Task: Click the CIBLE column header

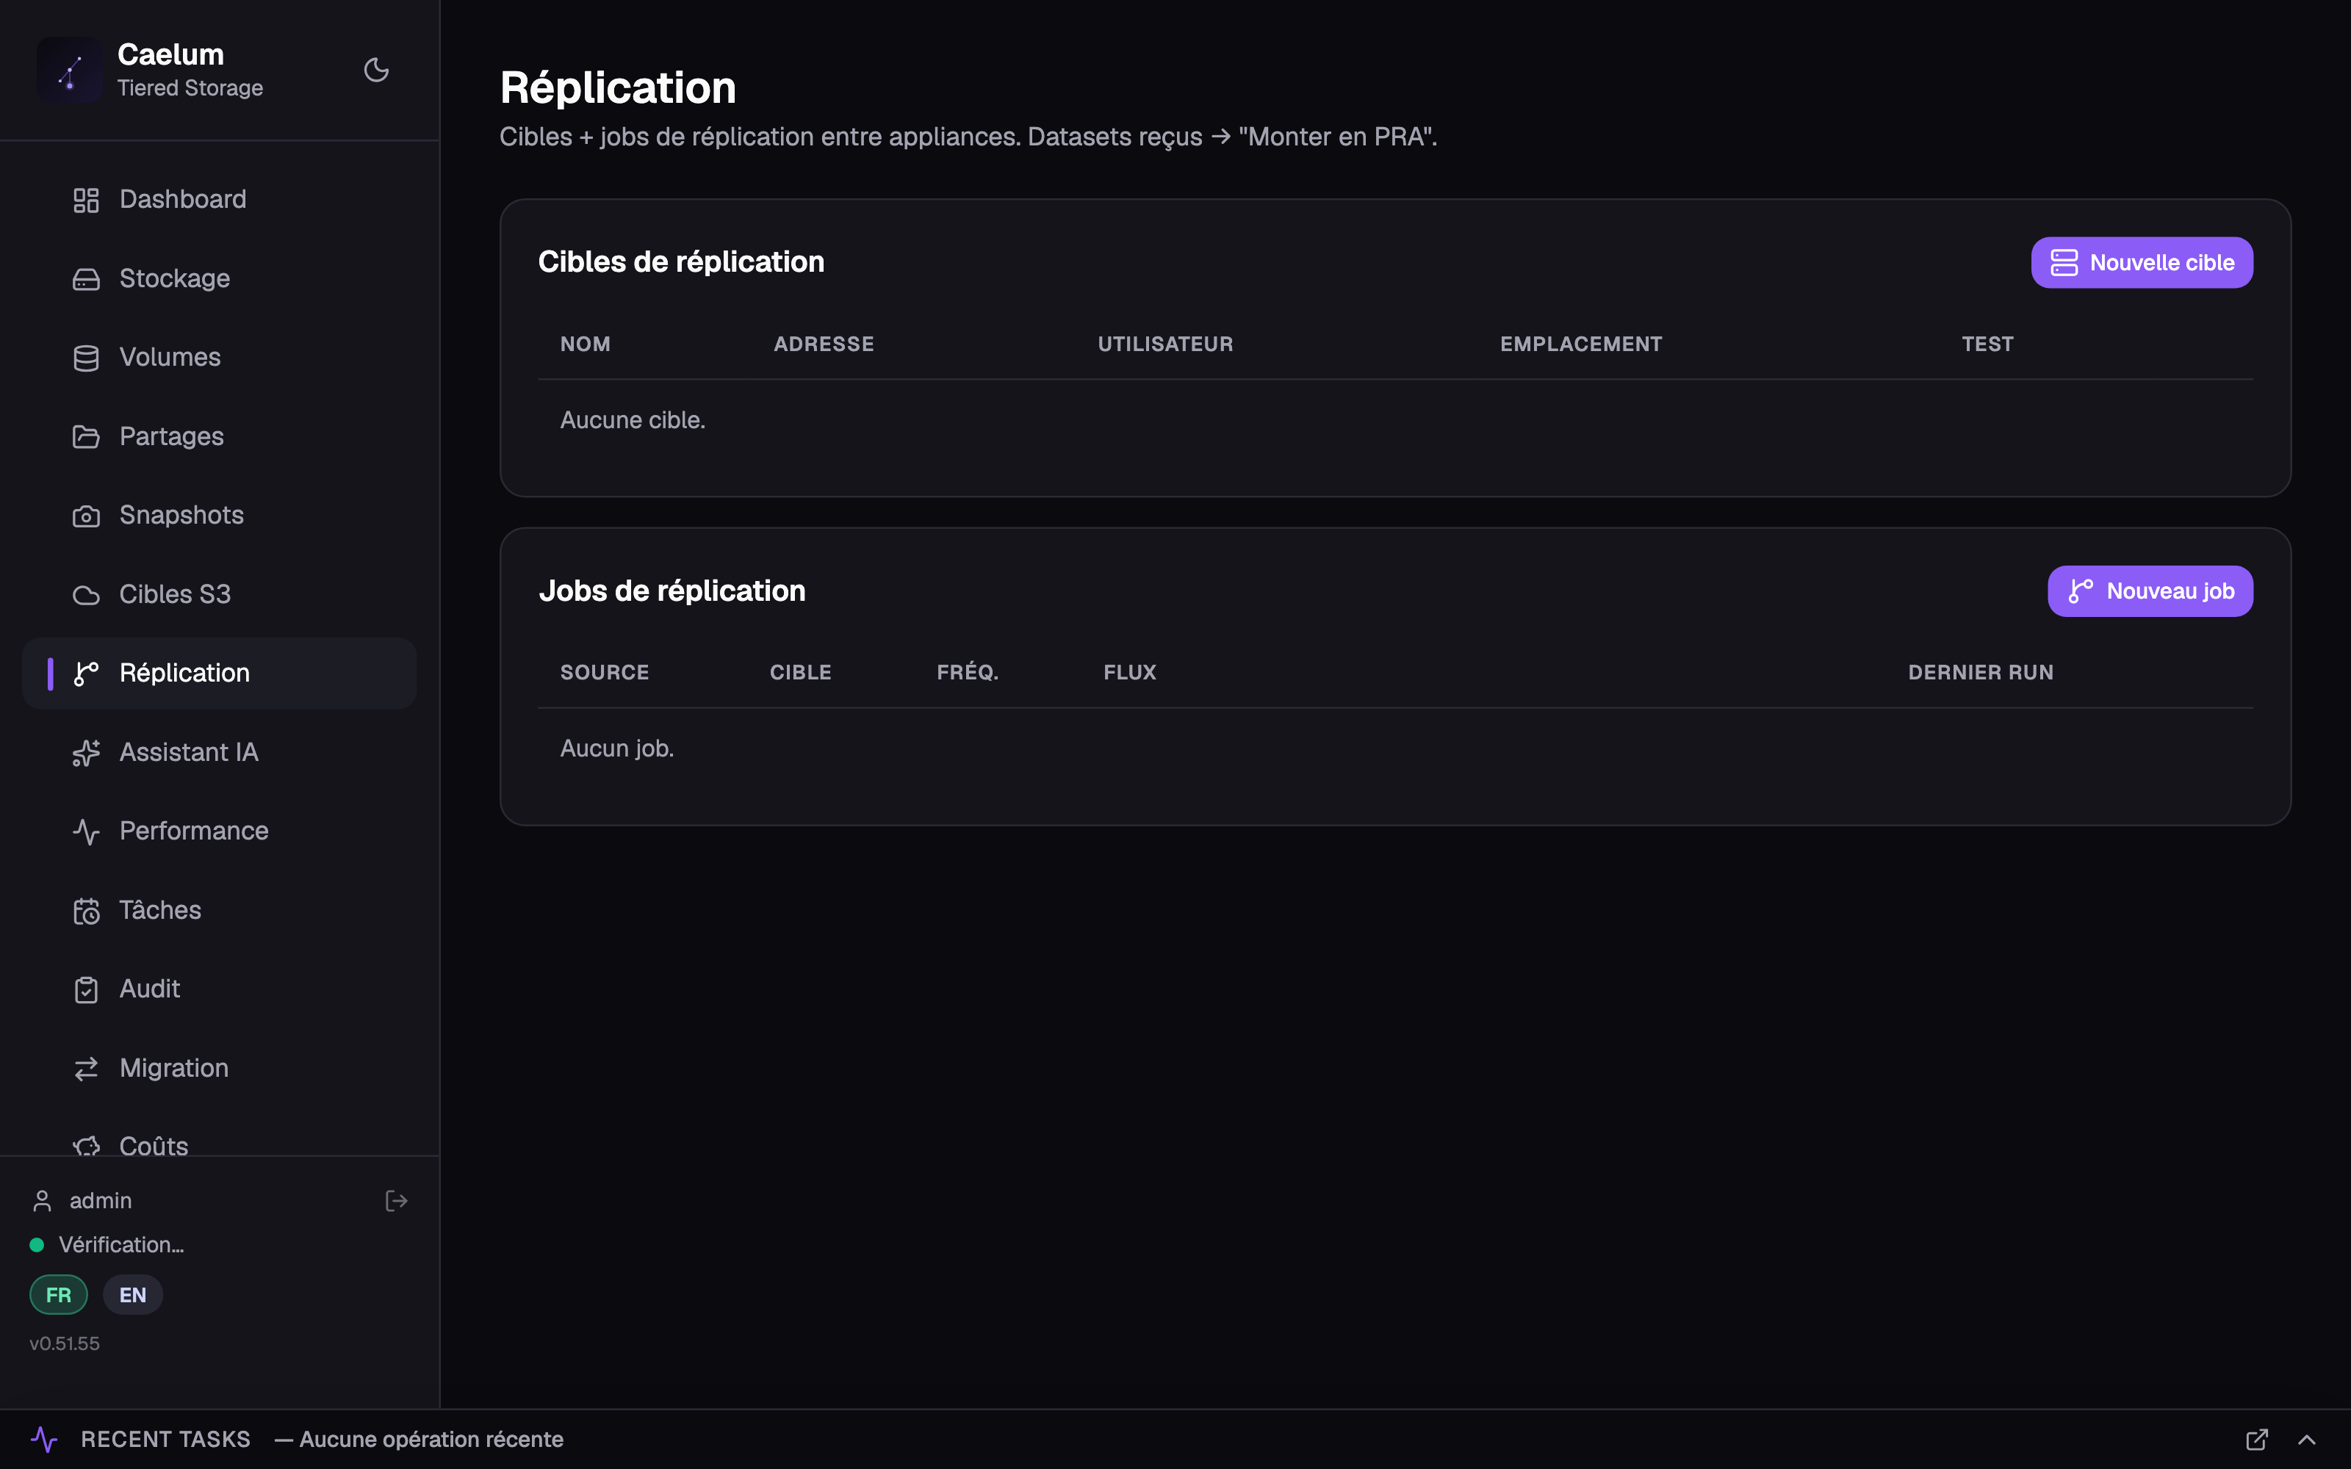Action: pos(801,672)
